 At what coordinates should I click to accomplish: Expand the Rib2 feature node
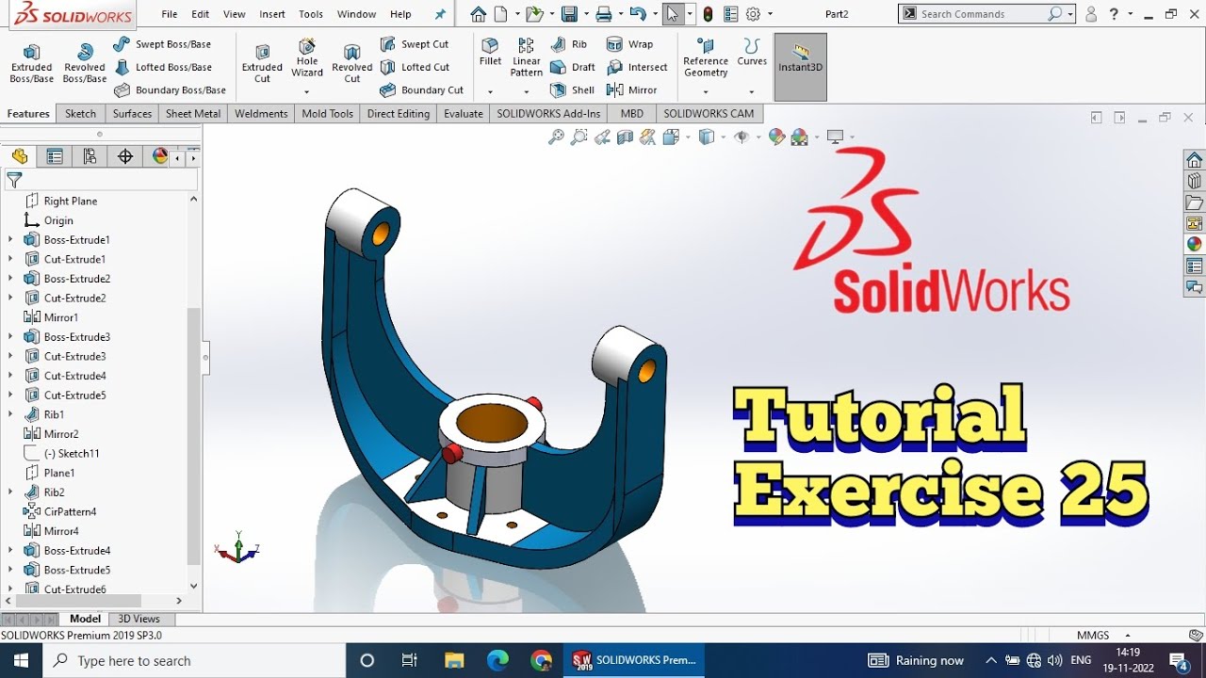point(10,492)
